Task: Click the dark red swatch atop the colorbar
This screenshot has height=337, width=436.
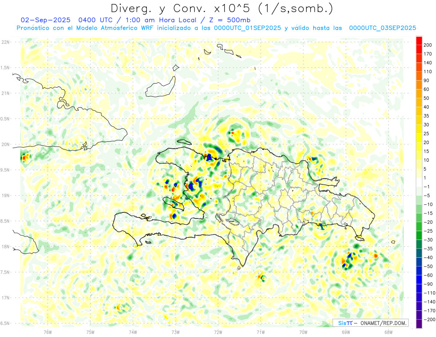Action: point(419,40)
